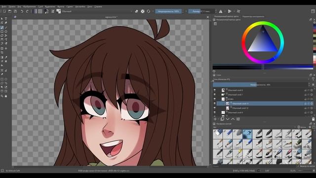
Task: Select the Line tool in toolbox
Action: tap(6, 28)
